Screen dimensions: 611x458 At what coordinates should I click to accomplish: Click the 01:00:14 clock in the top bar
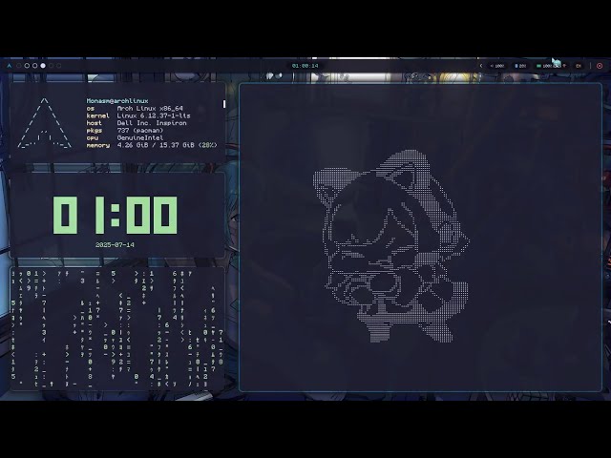point(305,66)
